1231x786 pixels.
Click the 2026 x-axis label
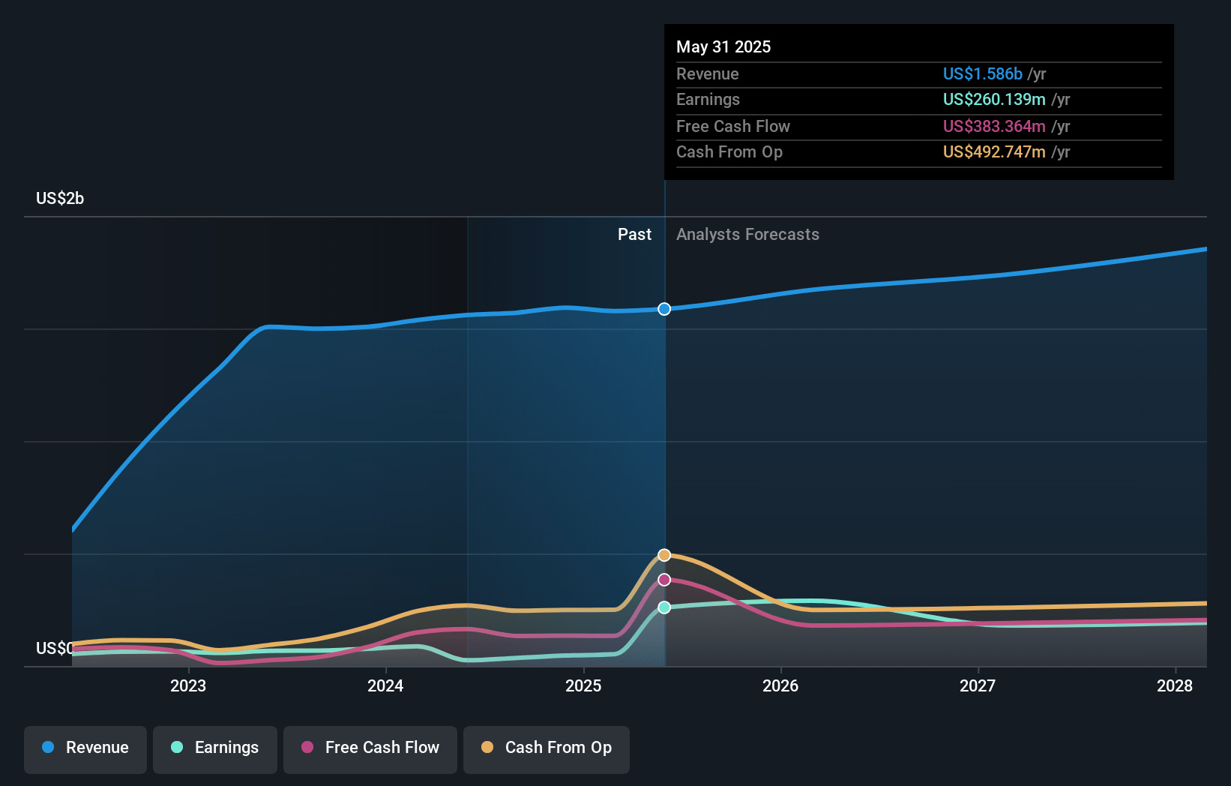[x=780, y=685]
